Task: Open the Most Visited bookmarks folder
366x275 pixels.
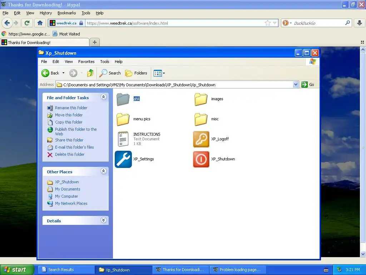Action: coord(66,34)
